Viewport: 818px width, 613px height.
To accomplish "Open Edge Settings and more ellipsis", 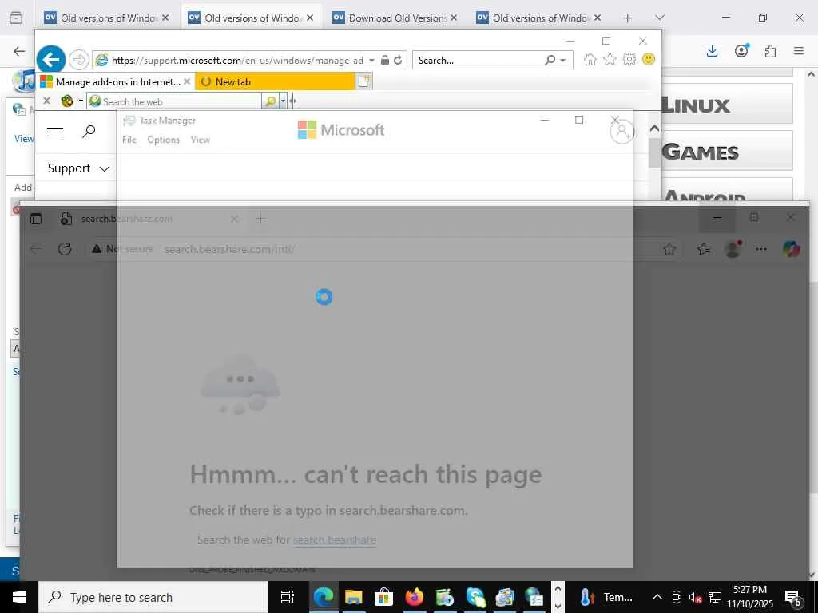I will [x=761, y=249].
